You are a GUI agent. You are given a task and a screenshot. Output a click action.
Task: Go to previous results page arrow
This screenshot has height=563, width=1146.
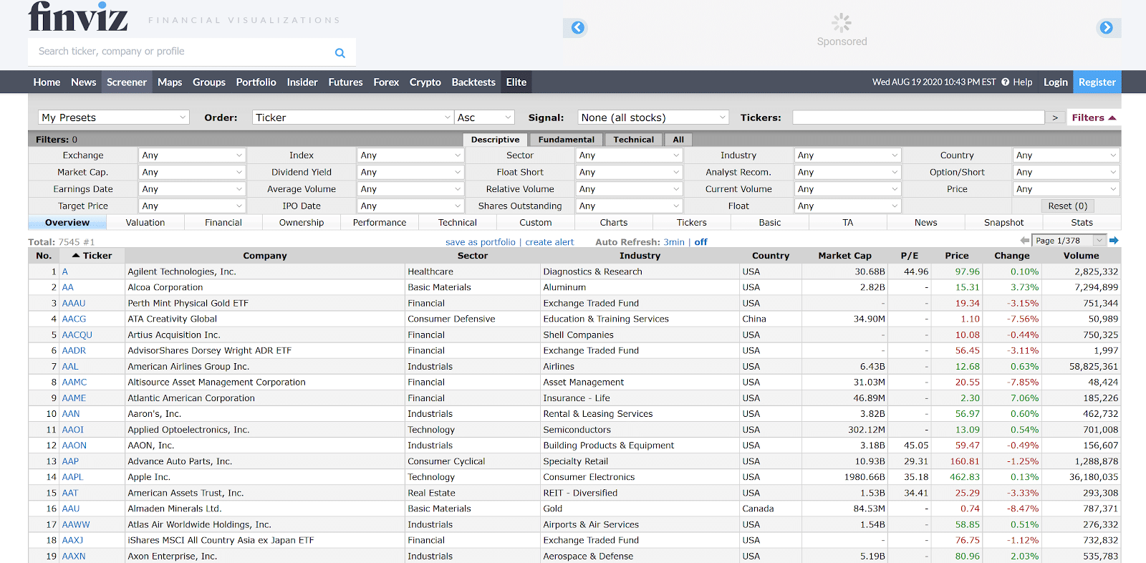[x=1024, y=241]
